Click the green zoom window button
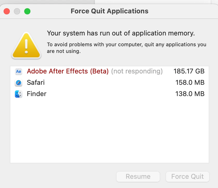 coord(27,11)
